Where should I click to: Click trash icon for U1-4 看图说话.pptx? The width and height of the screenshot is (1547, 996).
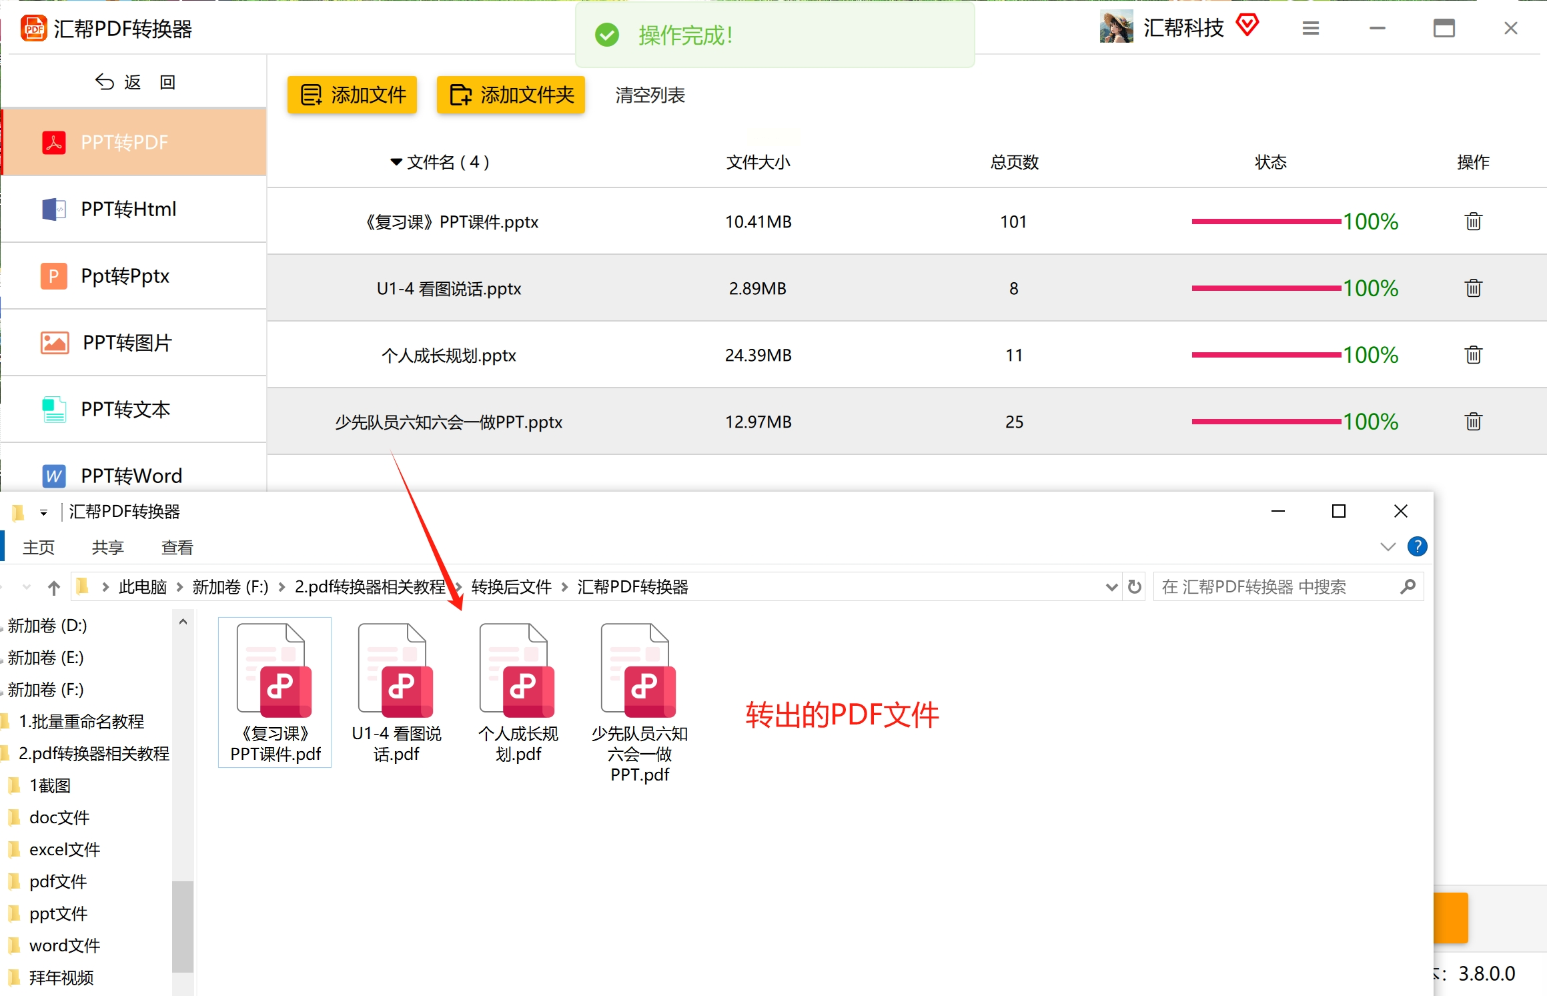tap(1473, 288)
